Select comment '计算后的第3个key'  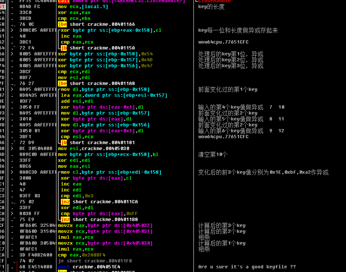click(222, 226)
